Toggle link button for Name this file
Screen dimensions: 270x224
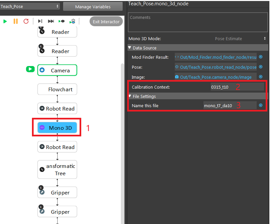tap(261, 105)
